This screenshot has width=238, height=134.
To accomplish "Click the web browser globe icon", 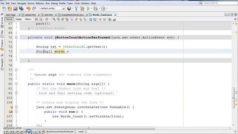I will tap(69, 9).
